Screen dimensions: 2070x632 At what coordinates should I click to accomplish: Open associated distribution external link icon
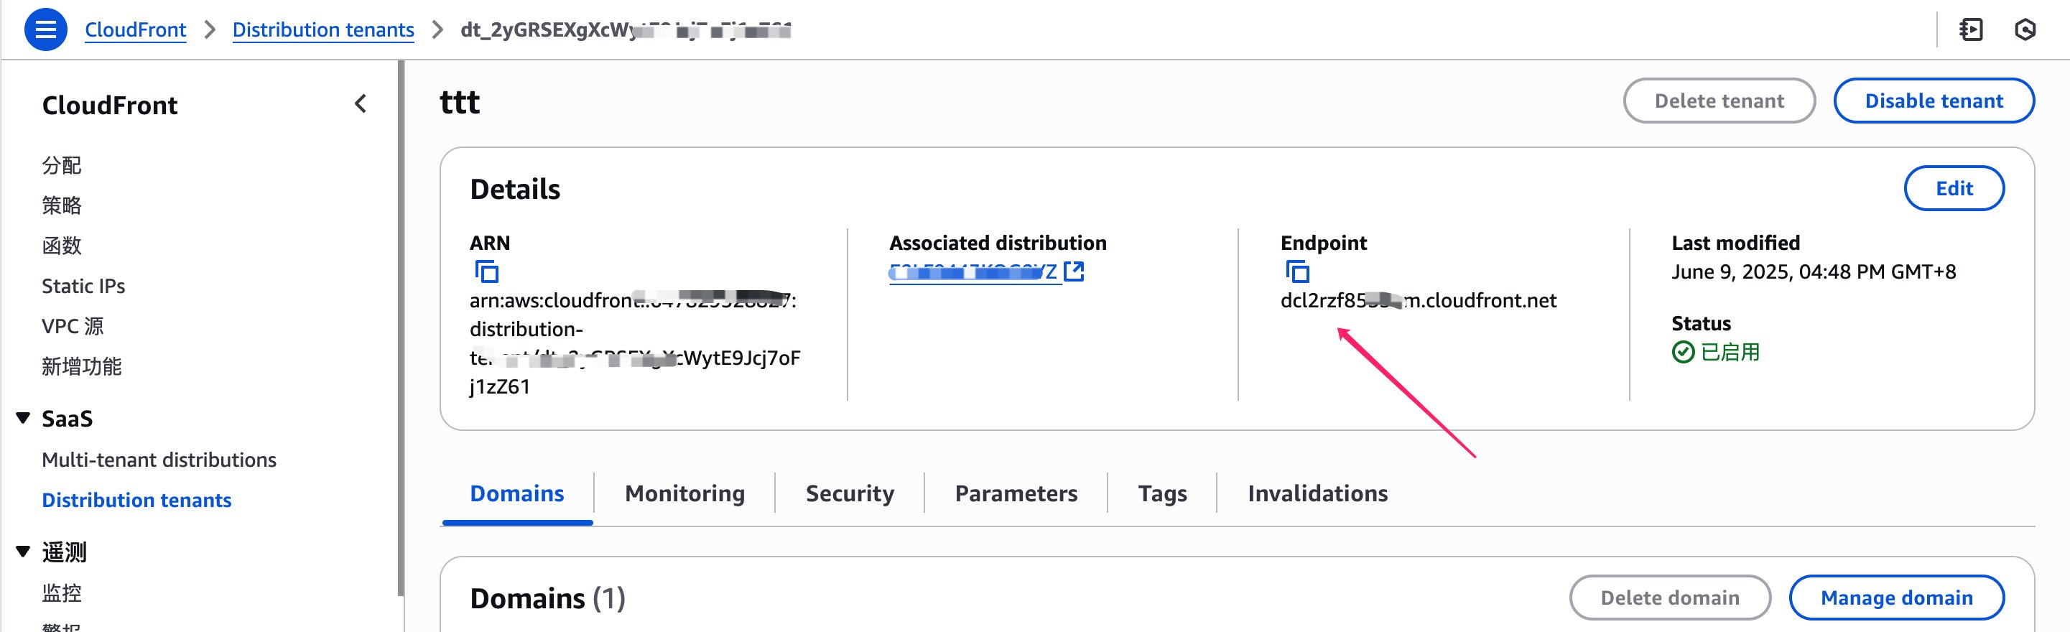pos(1074,271)
